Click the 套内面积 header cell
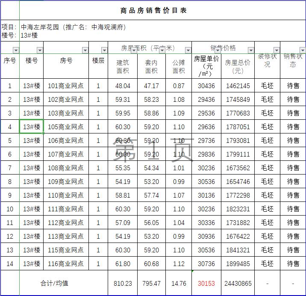Image resolution: width=306 pixels, height=296 pixels. 151,66
